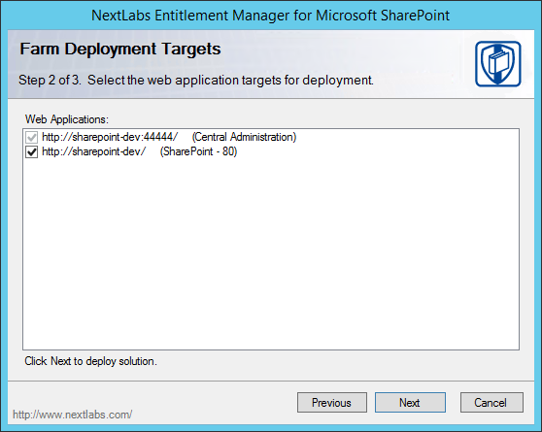The height and width of the screenshot is (432, 542).
Task: Click Next to deploy solution
Action: 410,402
